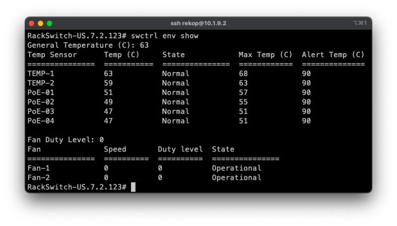Viewport: 397px width, 226px height.
Task: Click alert temp 90 in PoE-03 row
Action: (306, 111)
